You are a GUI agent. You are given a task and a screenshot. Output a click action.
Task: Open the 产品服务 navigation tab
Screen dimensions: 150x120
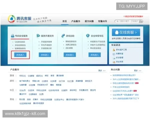76,21
